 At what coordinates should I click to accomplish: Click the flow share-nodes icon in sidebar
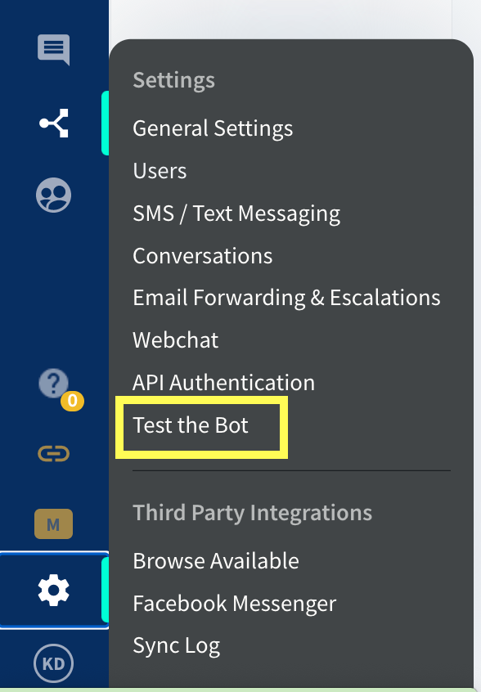coord(54,123)
